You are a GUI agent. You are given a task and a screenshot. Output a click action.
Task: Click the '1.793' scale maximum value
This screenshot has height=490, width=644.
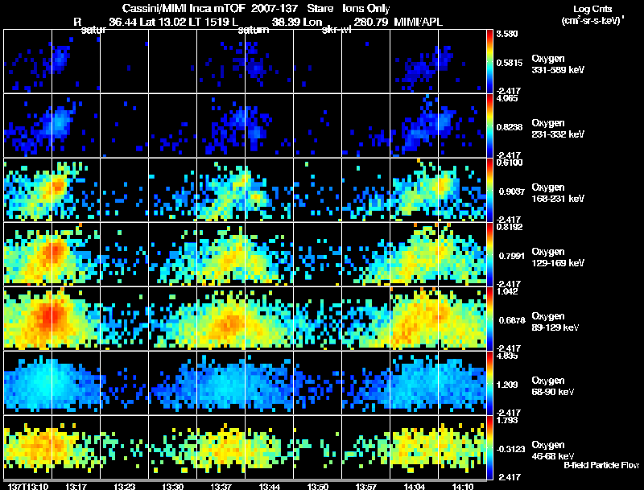click(507, 420)
